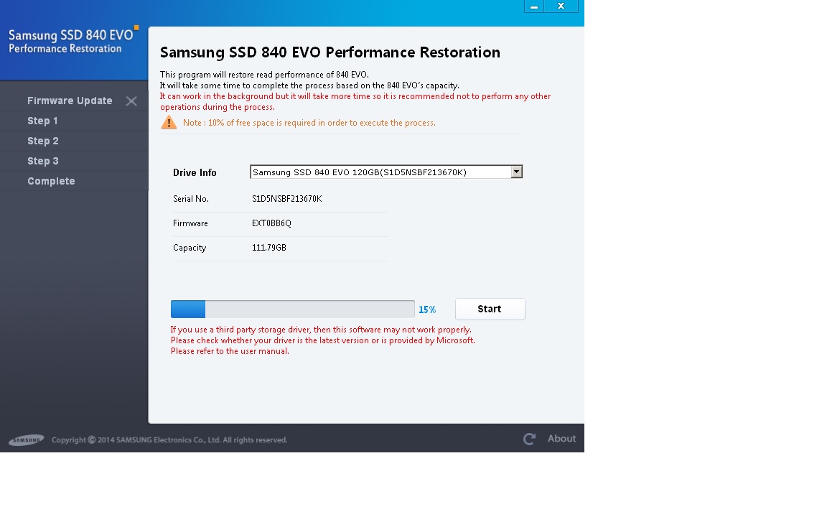Minimize the Performance Restoration window
The image size is (827, 517).
point(534,6)
